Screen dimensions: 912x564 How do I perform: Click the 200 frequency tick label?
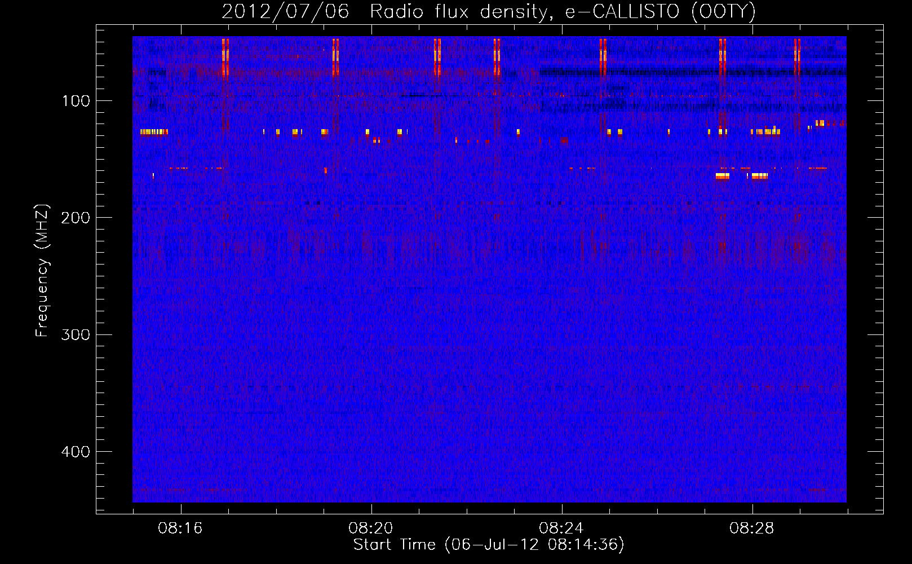[76, 218]
